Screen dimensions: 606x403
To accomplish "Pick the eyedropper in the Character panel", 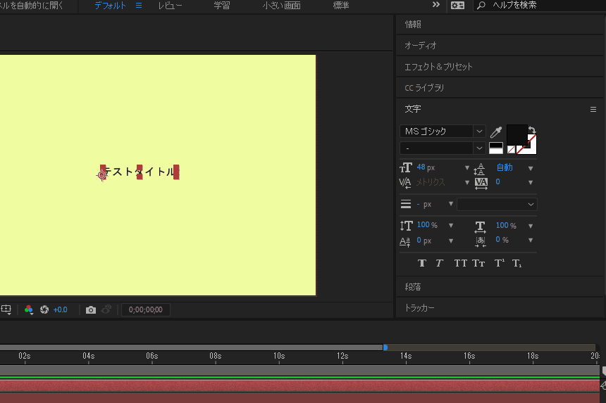I will click(496, 132).
